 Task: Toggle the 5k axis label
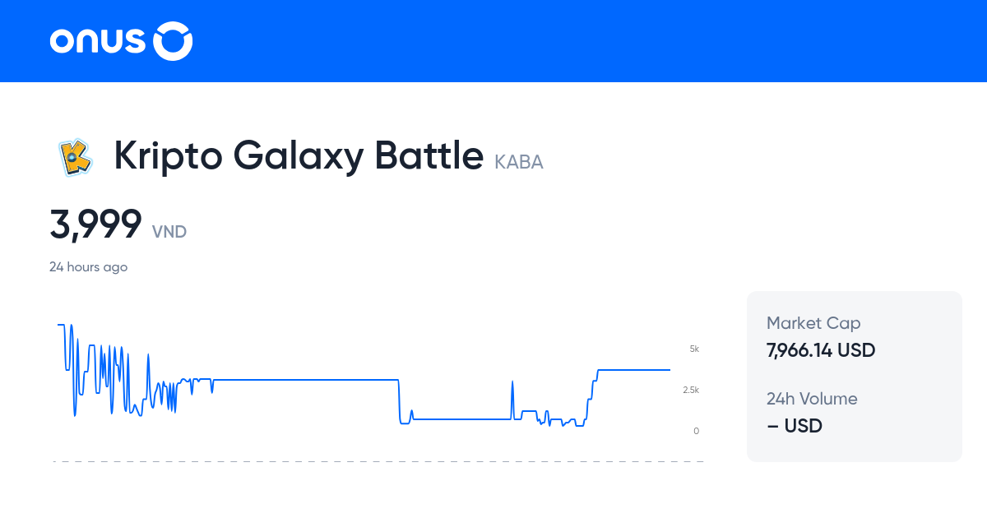click(694, 349)
